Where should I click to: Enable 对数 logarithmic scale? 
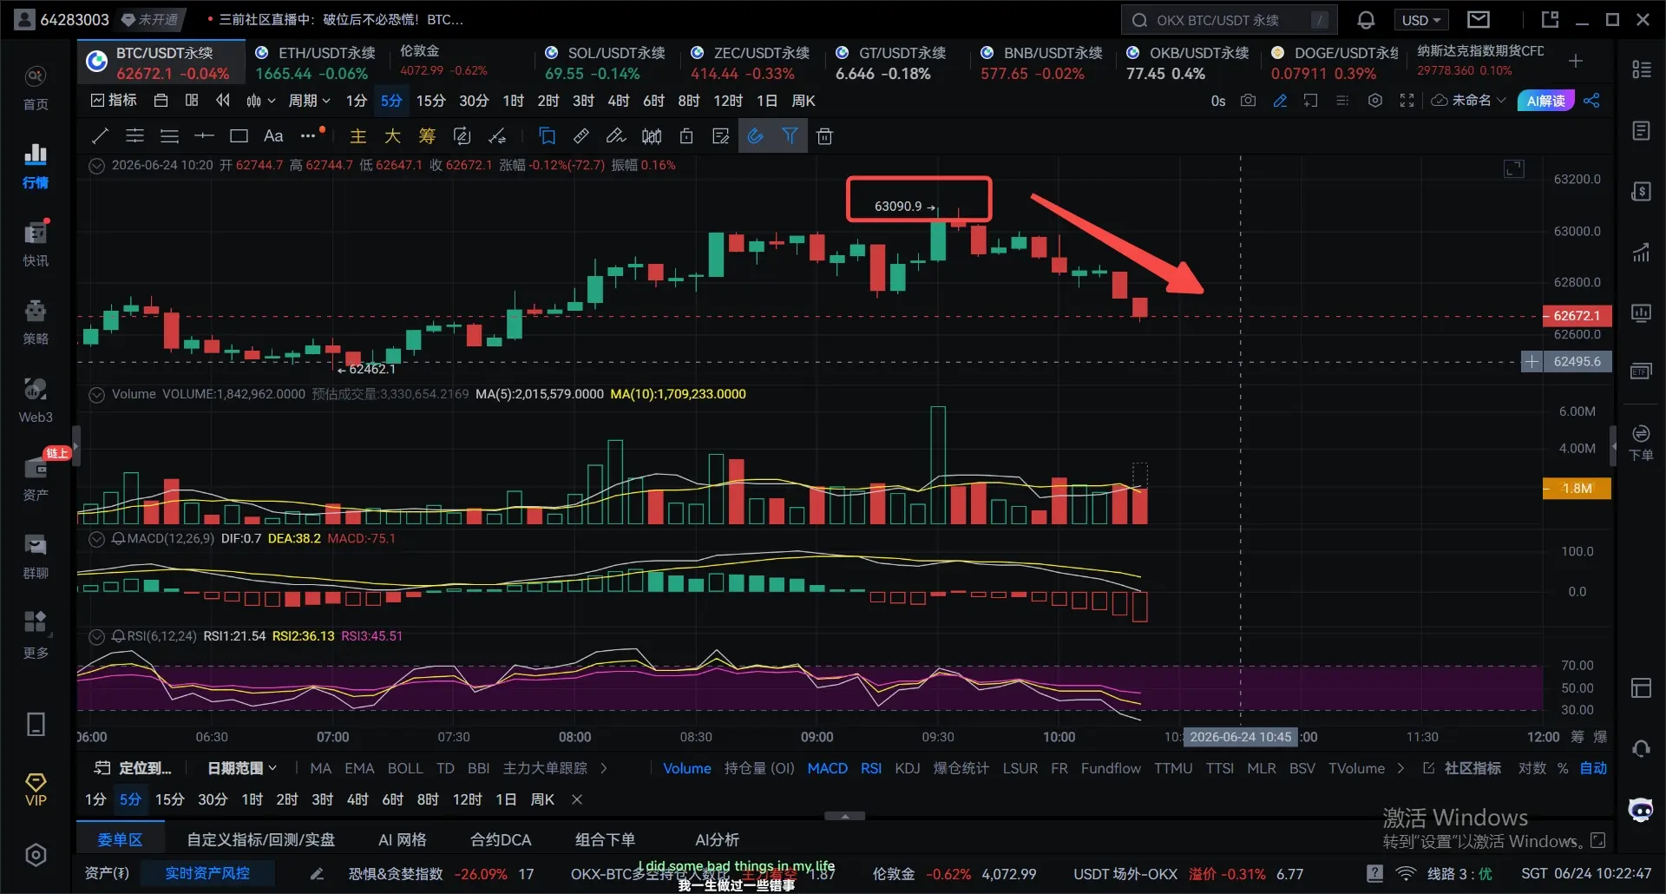[1532, 768]
